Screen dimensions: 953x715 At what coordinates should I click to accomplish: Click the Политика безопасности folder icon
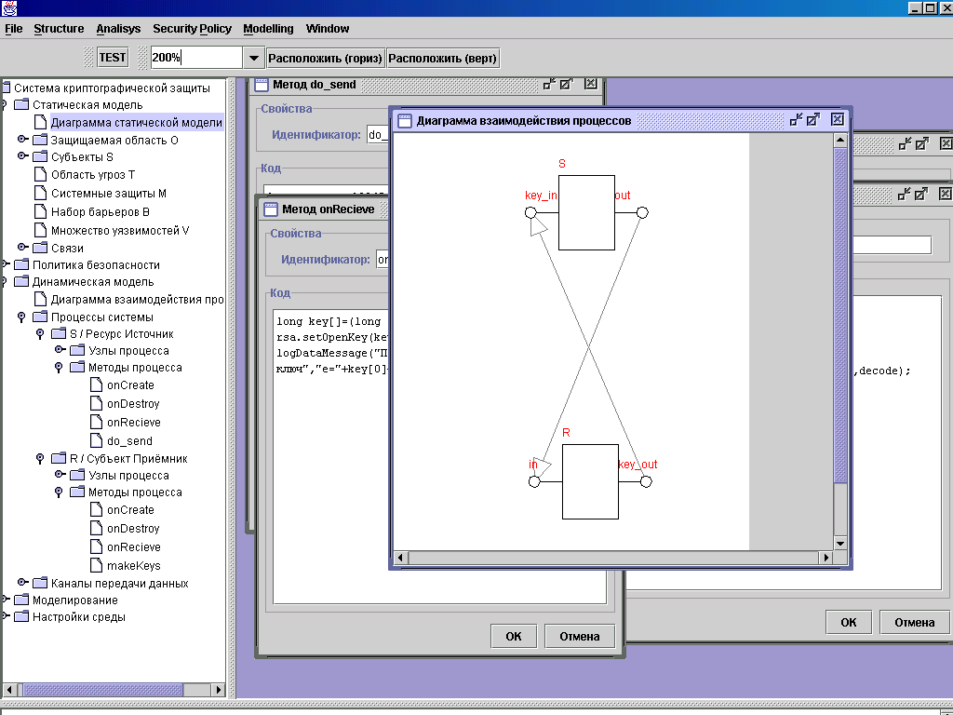click(x=21, y=265)
